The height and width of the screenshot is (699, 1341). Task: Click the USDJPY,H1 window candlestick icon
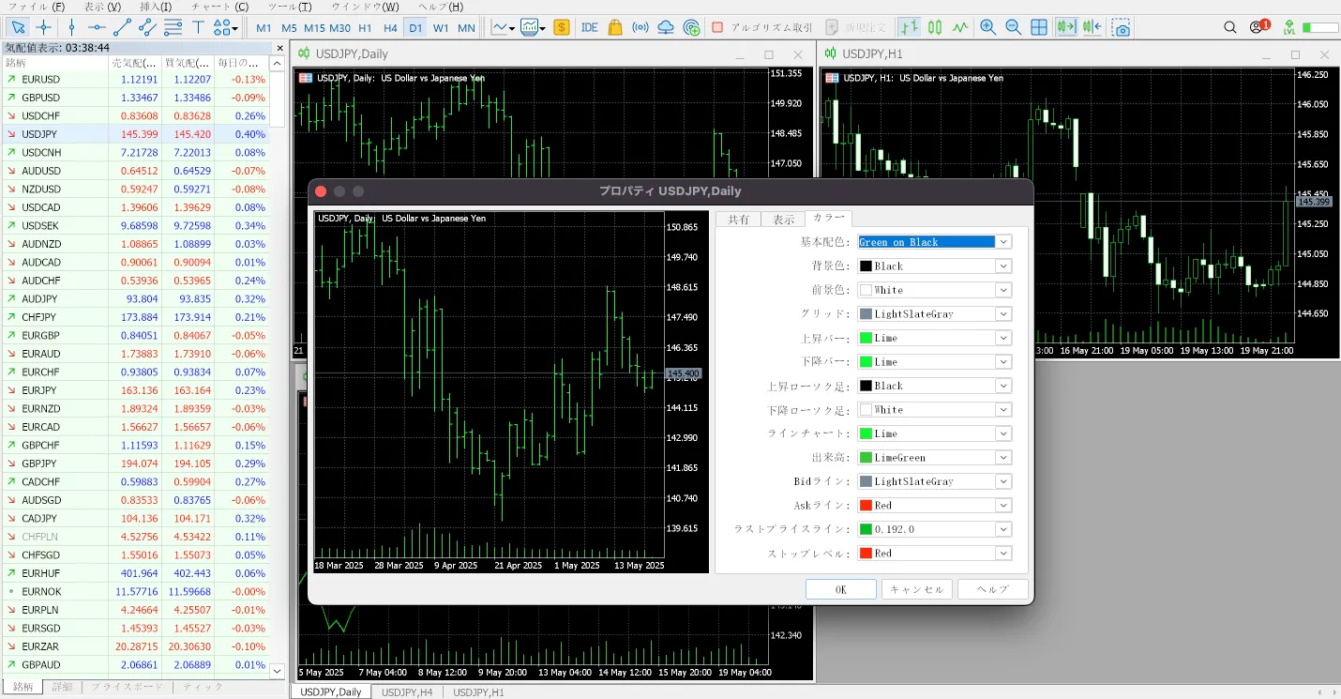coord(831,53)
